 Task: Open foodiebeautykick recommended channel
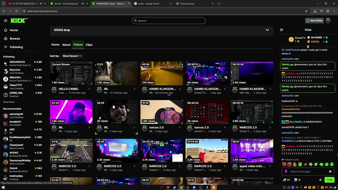[x=22, y=139]
